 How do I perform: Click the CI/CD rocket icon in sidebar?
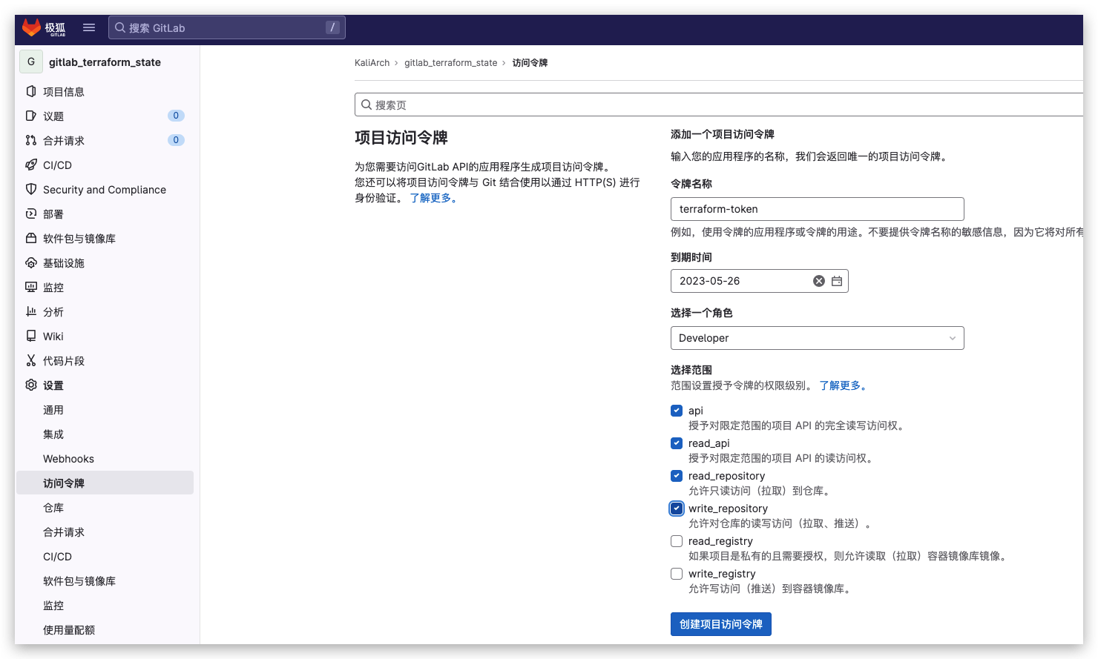(x=31, y=165)
